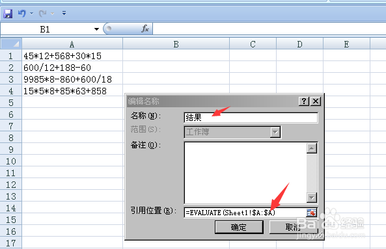386x249 pixels.
Task: Select column D header
Action: point(299,44)
